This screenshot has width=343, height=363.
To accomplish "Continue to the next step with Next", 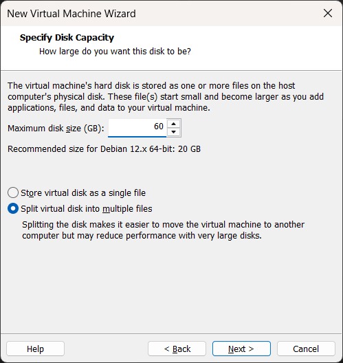I will (241, 349).
